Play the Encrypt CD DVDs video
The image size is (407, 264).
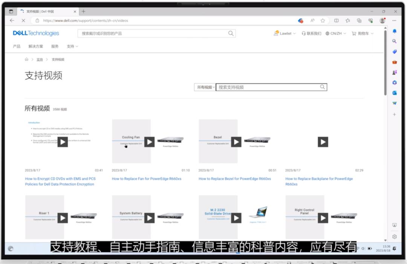coord(63,142)
